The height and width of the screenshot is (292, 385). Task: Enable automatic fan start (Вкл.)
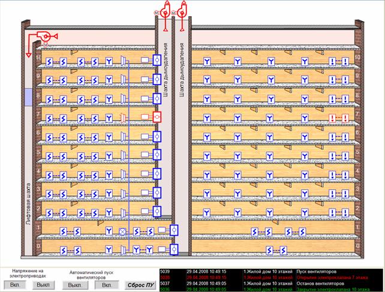[x=107, y=285]
